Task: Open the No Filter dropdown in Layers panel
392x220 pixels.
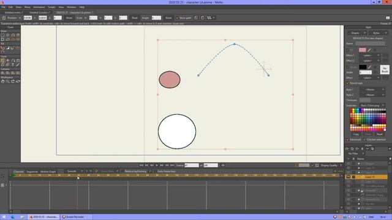Action: [355, 153]
